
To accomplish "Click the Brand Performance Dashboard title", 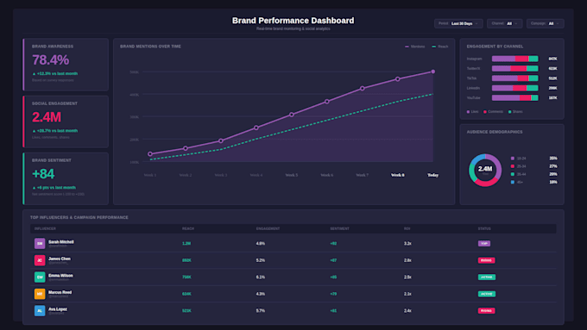I will point(293,21).
